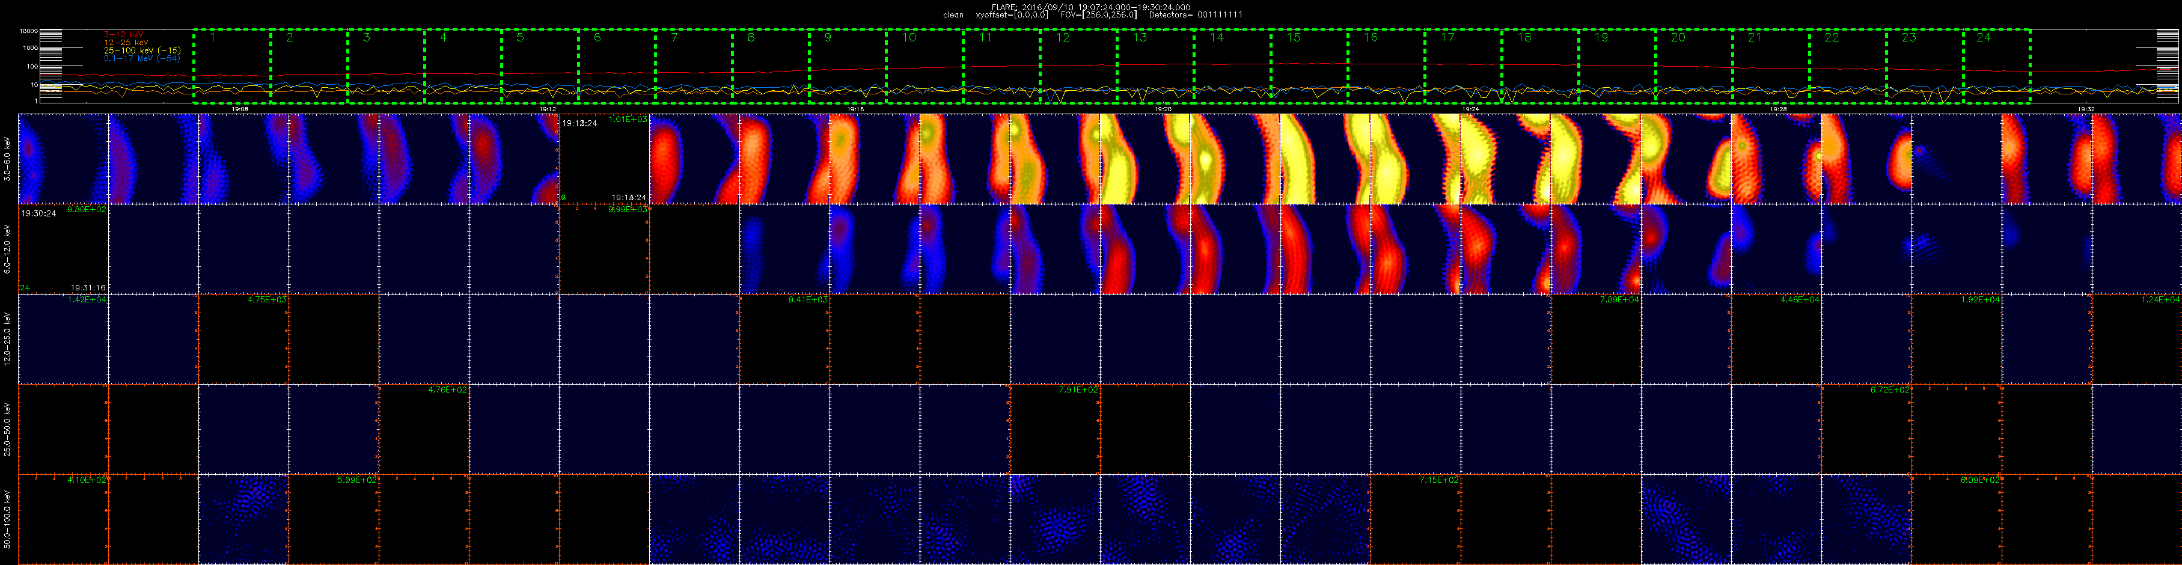The width and height of the screenshot is (2182, 565).
Task: Pick interval 3 on the light curve plot
Action: coord(387,66)
